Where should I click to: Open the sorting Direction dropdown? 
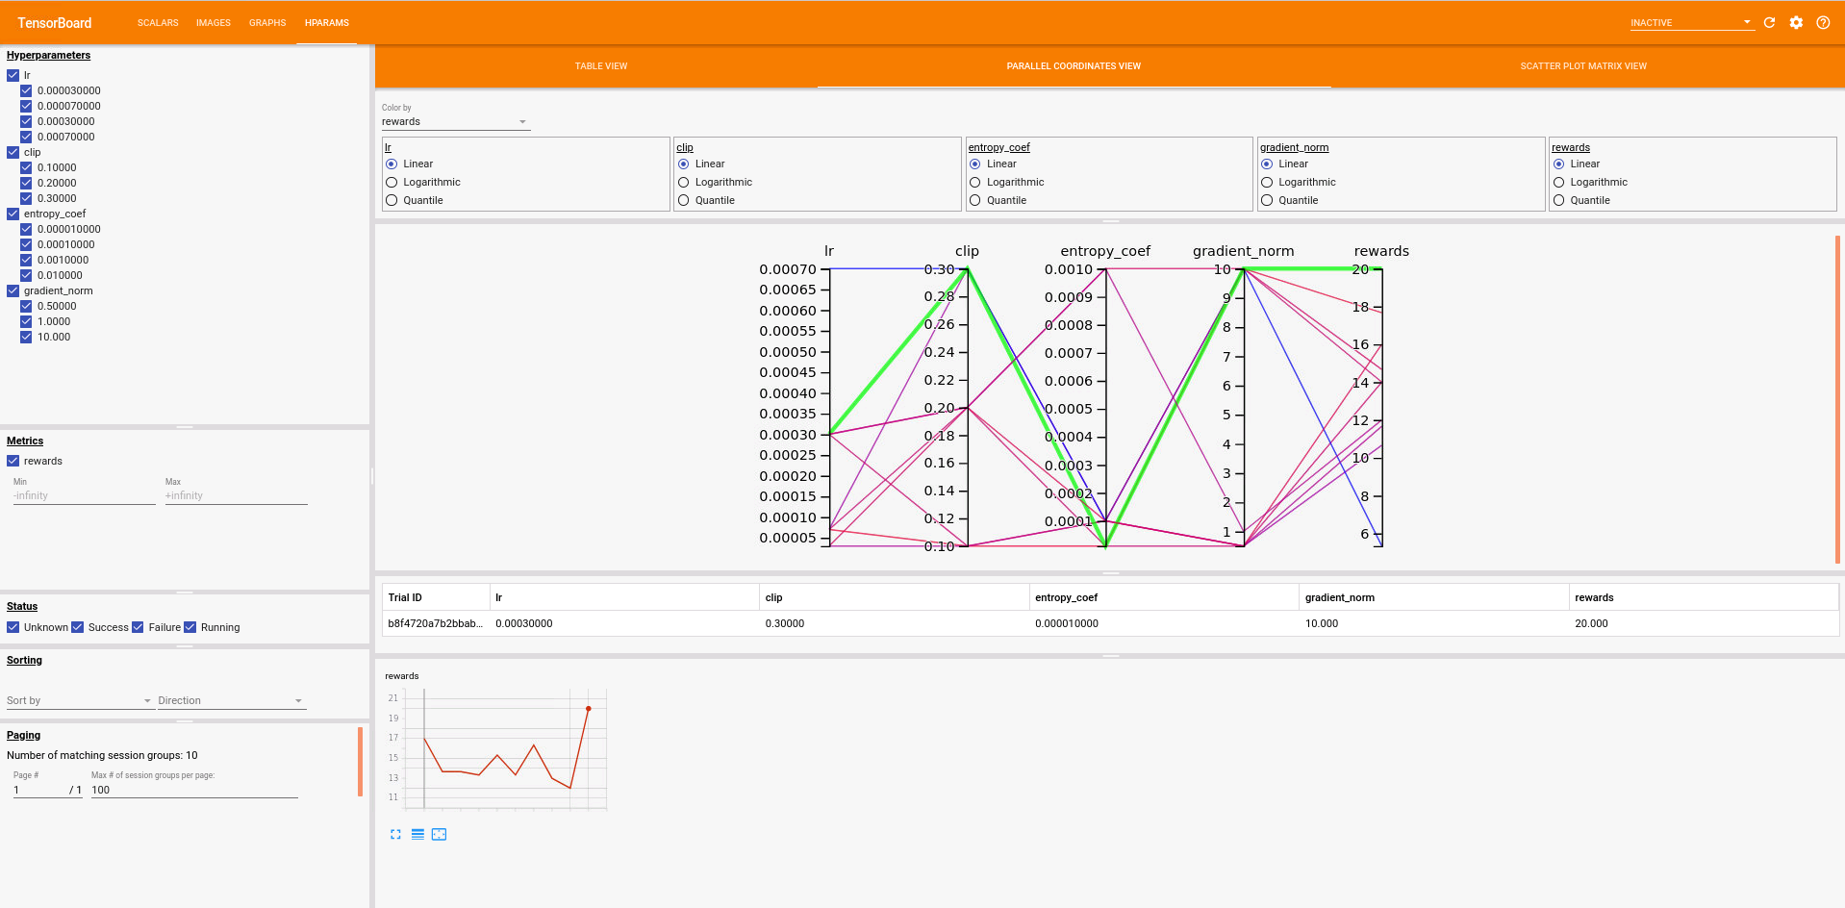(231, 700)
